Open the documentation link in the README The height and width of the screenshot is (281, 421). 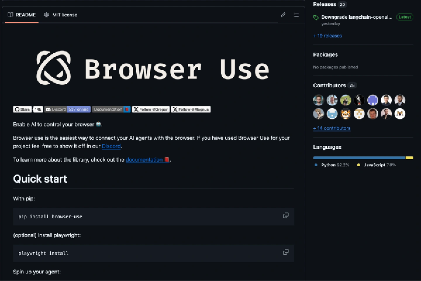147,160
